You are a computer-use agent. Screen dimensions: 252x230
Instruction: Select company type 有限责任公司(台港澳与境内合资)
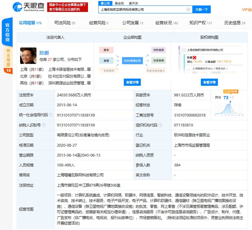(83, 135)
